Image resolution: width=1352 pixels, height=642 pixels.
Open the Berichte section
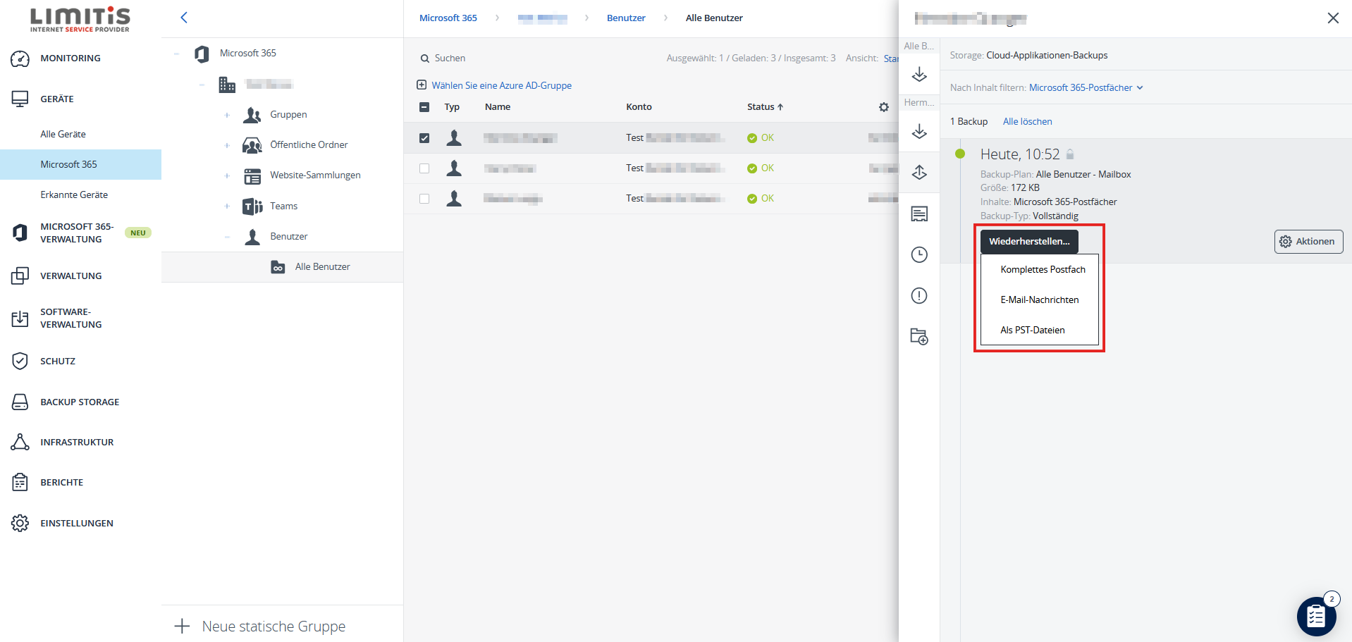tap(61, 483)
